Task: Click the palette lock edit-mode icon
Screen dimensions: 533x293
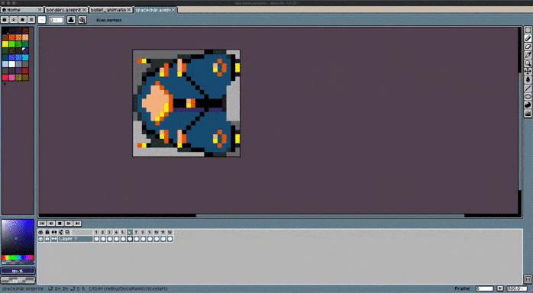Action: (x=5, y=20)
